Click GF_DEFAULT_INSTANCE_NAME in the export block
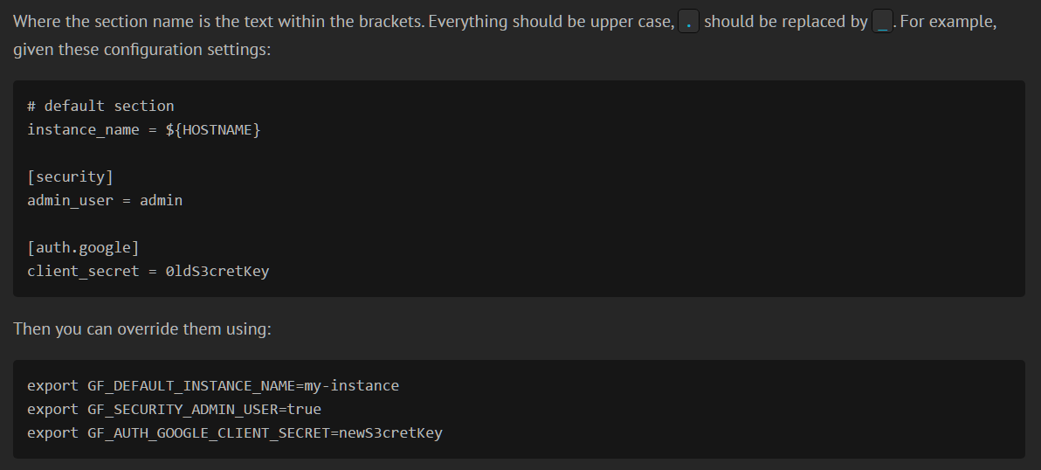Image resolution: width=1041 pixels, height=470 pixels. point(191,386)
